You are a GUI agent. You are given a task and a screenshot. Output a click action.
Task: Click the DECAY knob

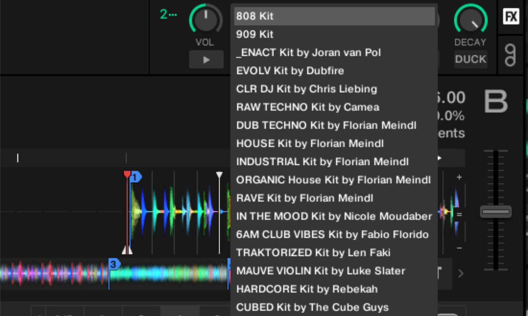pyautogui.click(x=470, y=18)
